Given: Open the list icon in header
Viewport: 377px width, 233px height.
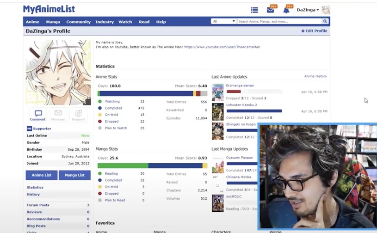Looking at the screenshot, I should tap(254, 10).
